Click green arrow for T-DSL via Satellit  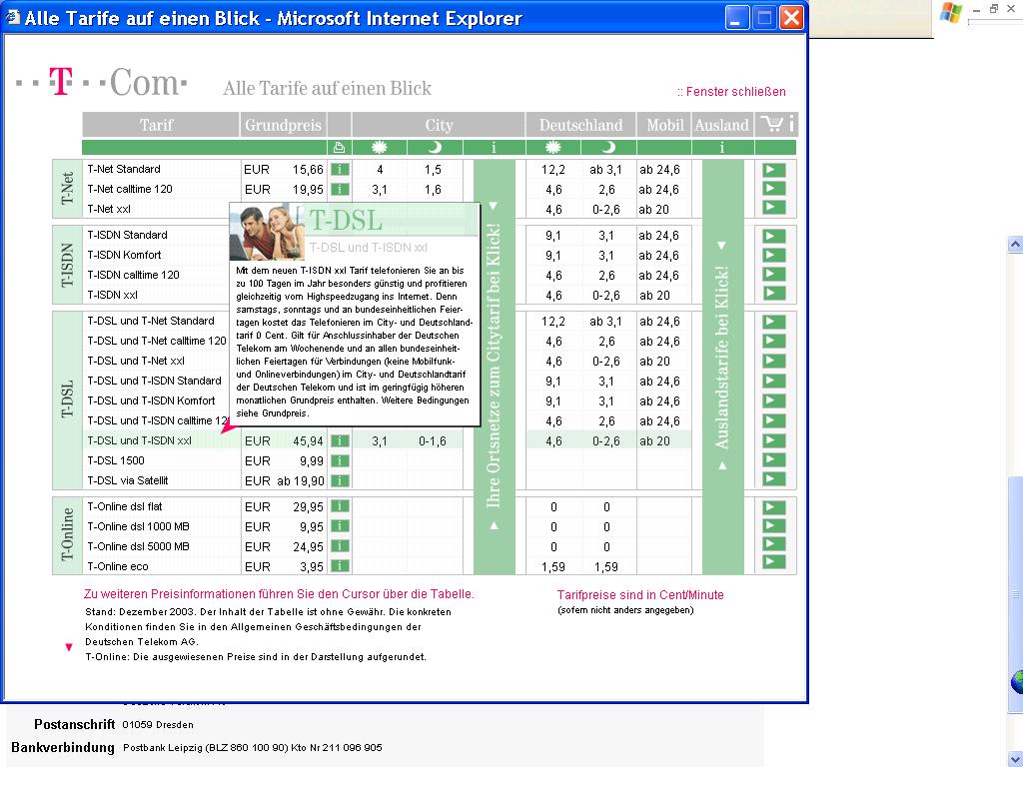(x=774, y=479)
